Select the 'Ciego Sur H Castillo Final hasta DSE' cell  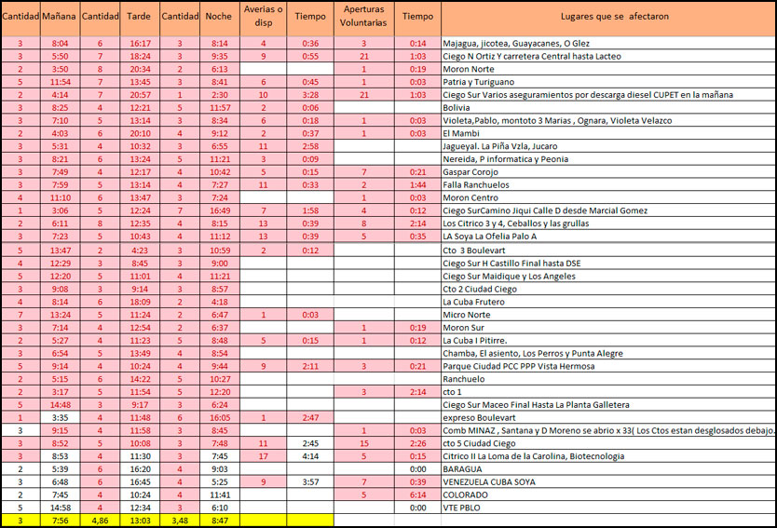608,263
